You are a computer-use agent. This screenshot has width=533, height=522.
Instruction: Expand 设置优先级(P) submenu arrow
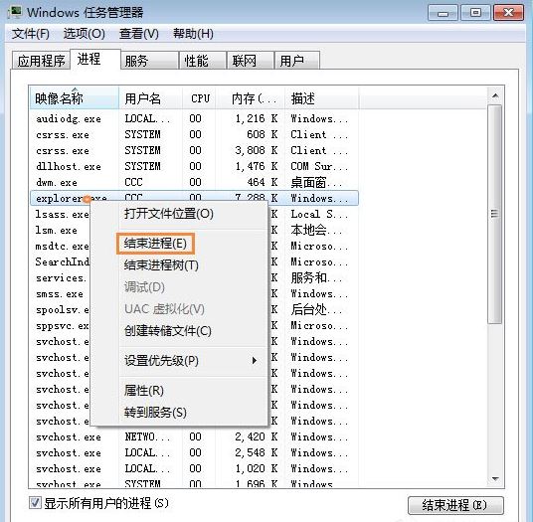tap(255, 360)
